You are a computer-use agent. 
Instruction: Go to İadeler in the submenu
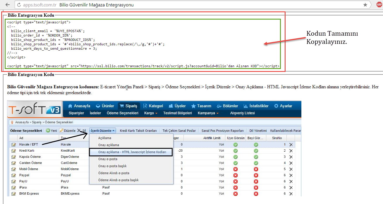(x=95, y=113)
